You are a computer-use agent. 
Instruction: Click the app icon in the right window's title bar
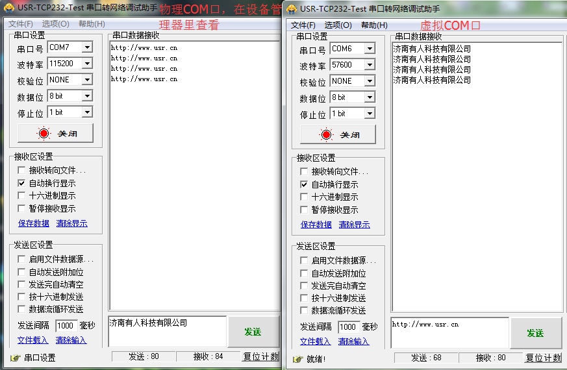[292, 9]
